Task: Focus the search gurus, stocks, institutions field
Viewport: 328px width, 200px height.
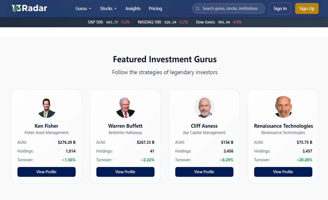Action: [229, 8]
